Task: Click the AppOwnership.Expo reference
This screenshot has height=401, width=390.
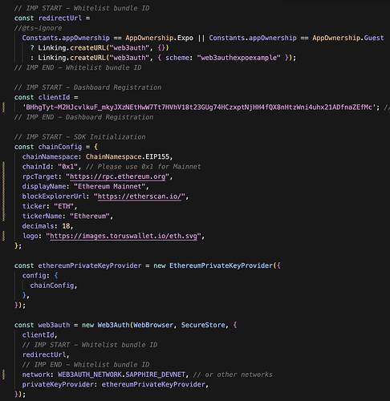Action: point(159,38)
